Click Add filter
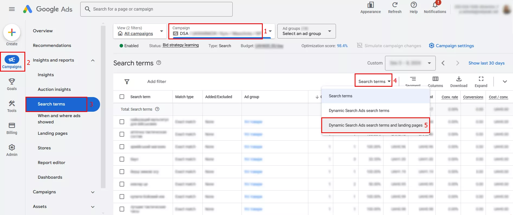This screenshot has width=513, height=215. click(x=157, y=82)
